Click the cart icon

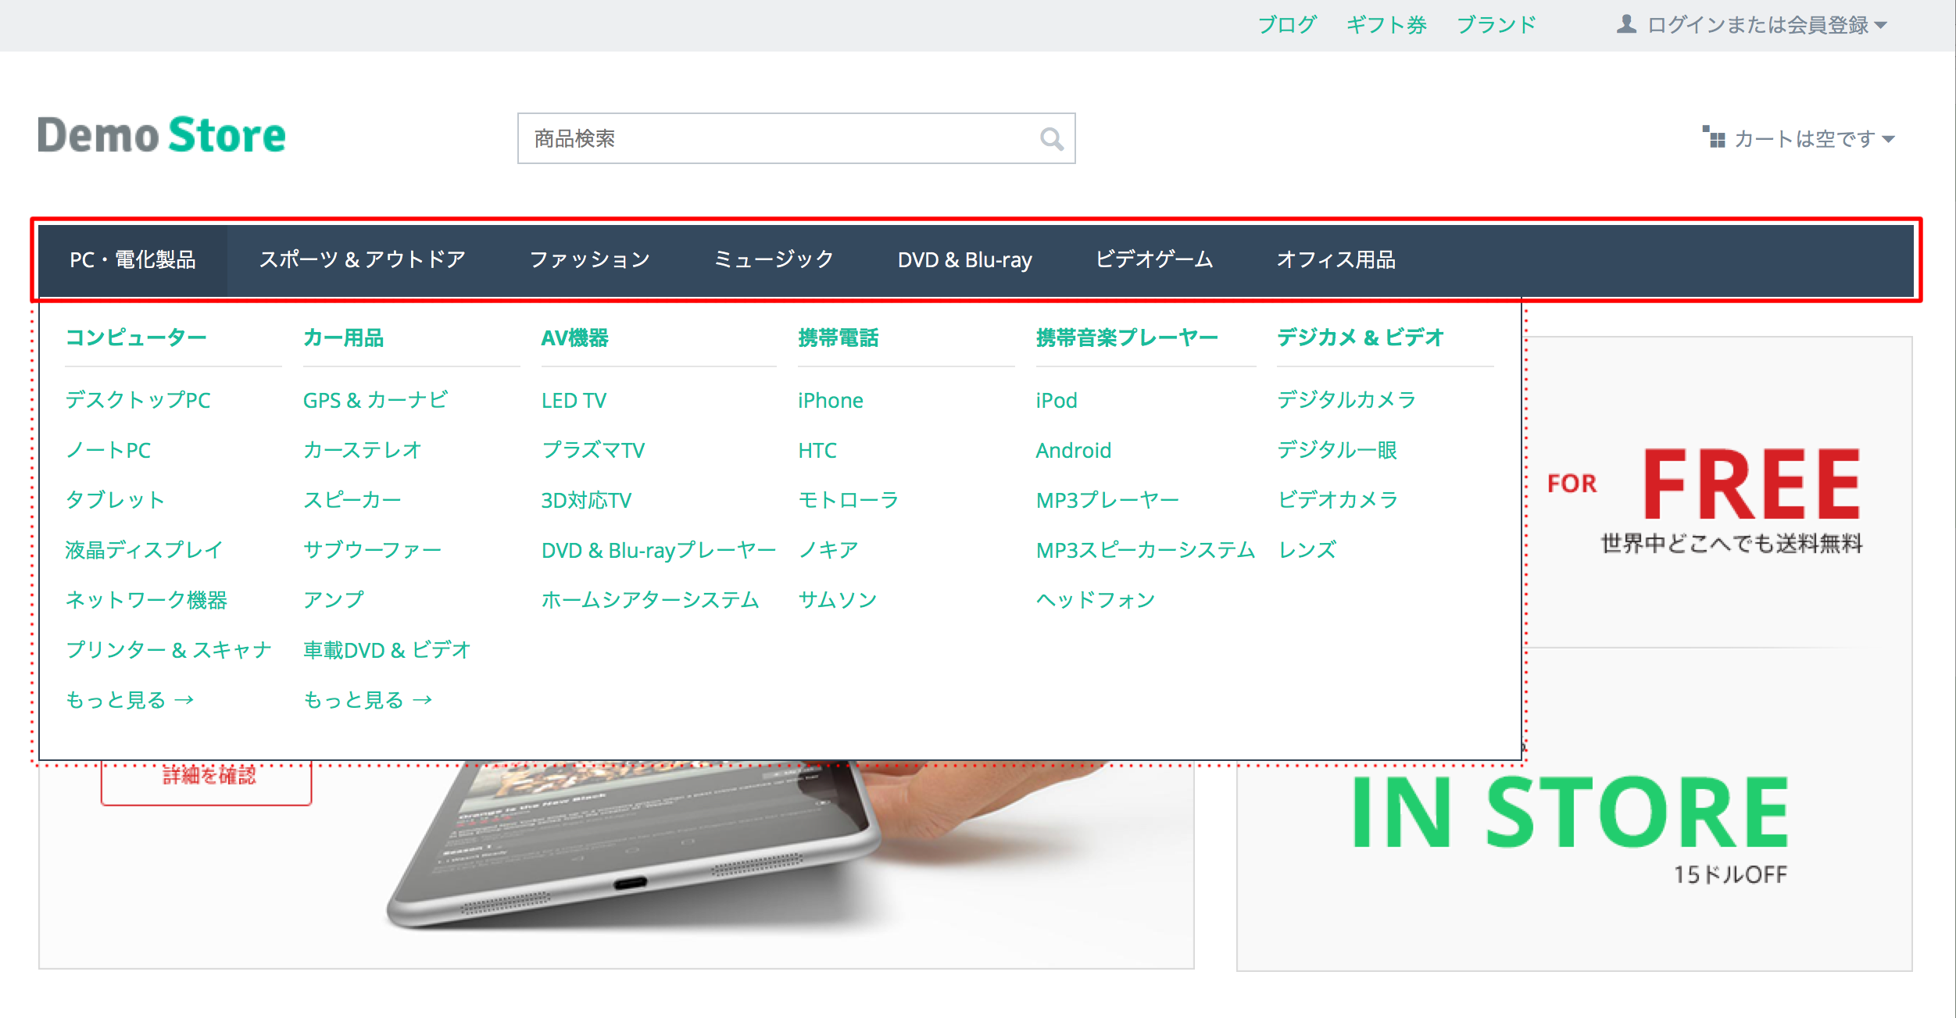coord(1714,137)
